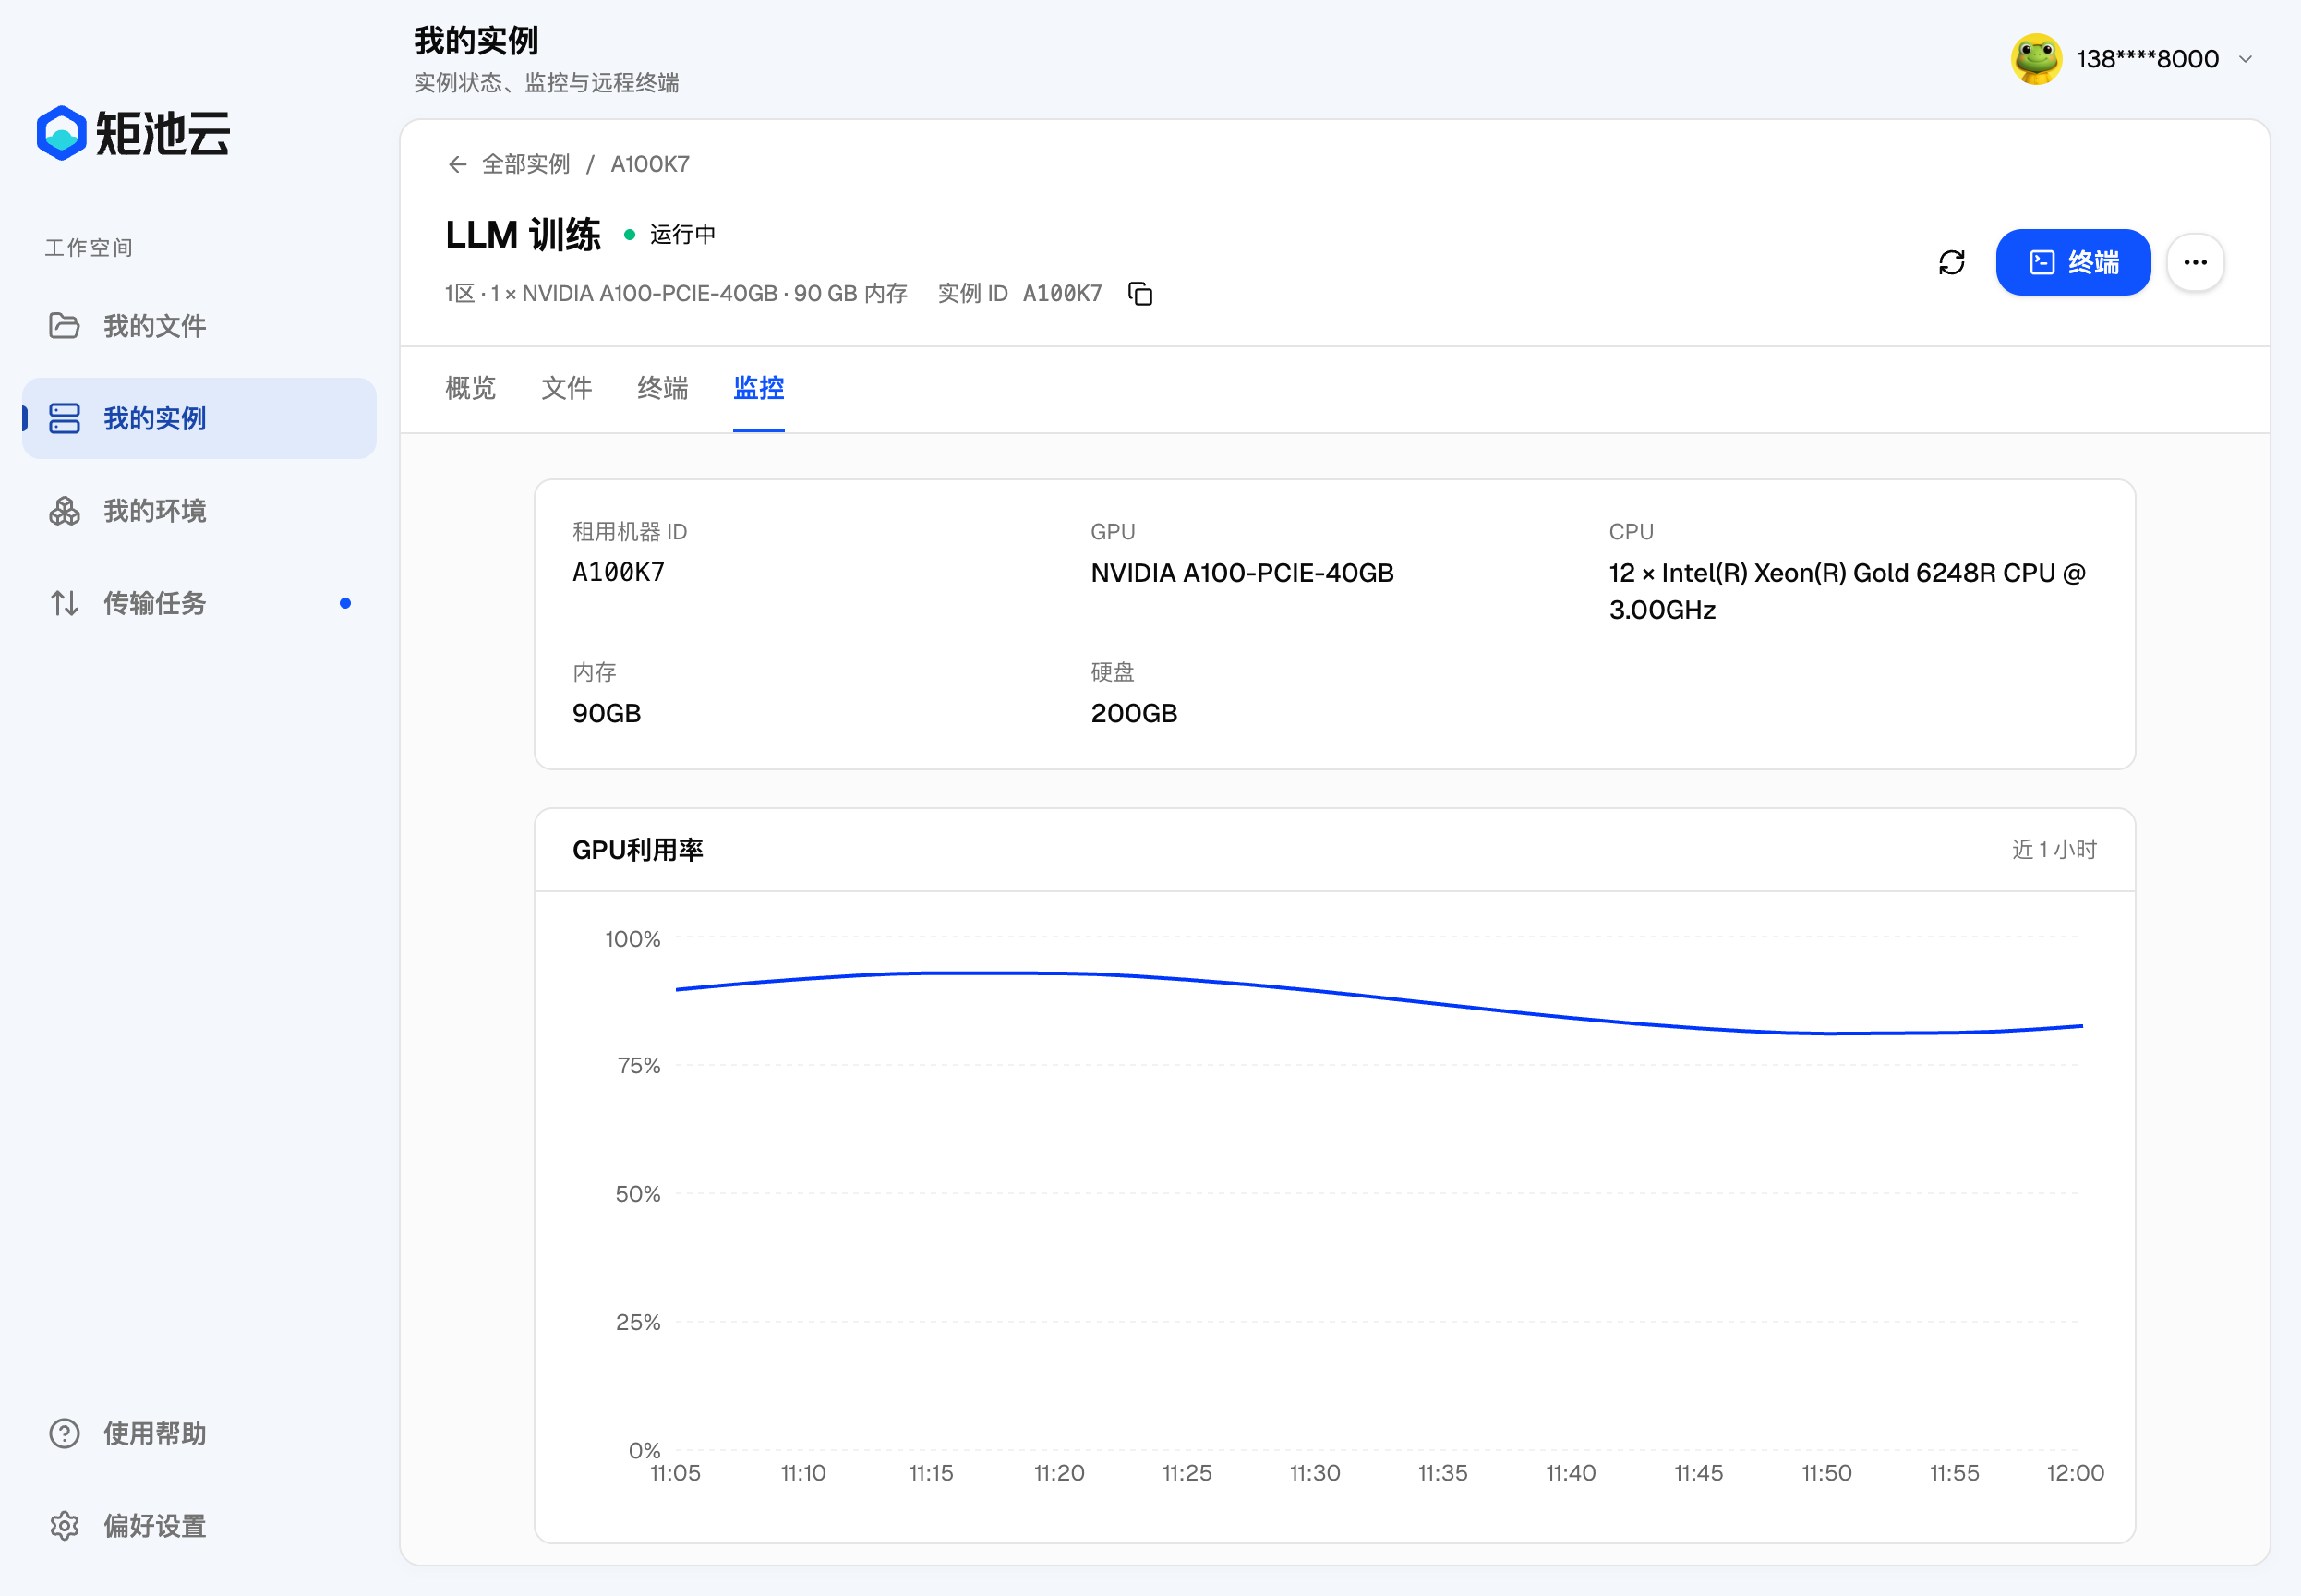This screenshot has height=1596, width=2301.
Task: Go to 全部实例 breadcrumb link
Action: pyautogui.click(x=525, y=164)
